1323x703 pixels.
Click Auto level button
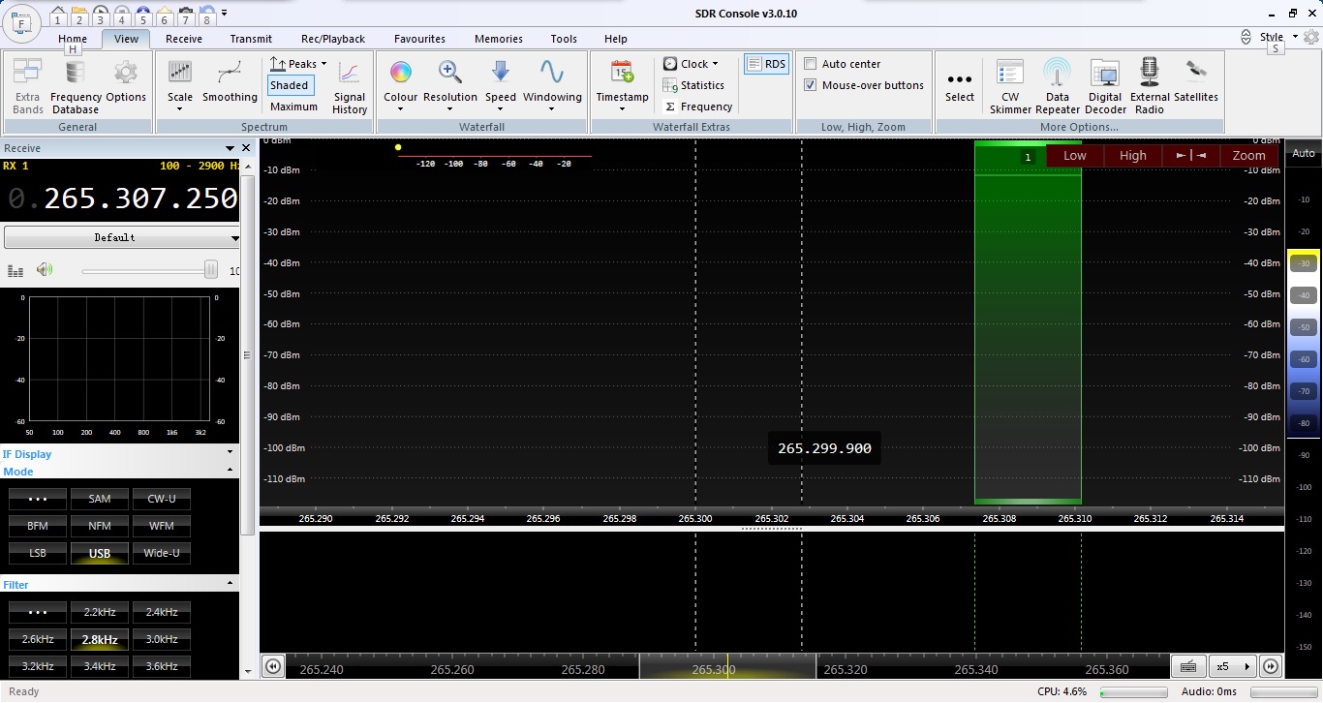pos(1304,153)
